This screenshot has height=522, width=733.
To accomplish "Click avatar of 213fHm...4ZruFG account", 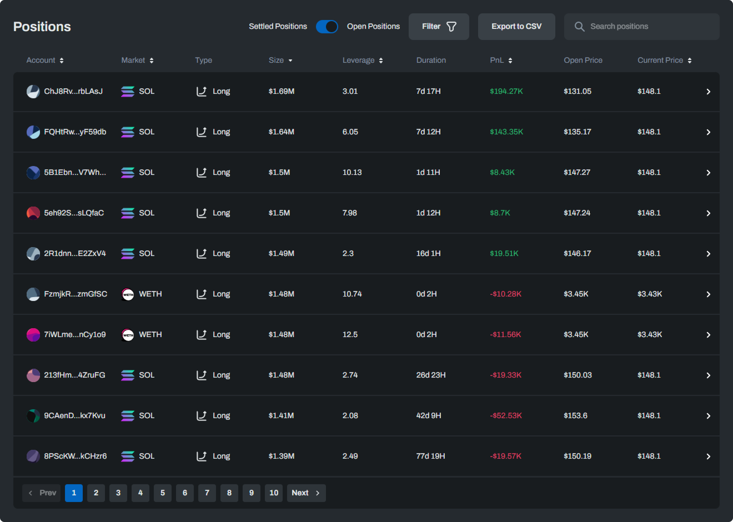I will (33, 375).
